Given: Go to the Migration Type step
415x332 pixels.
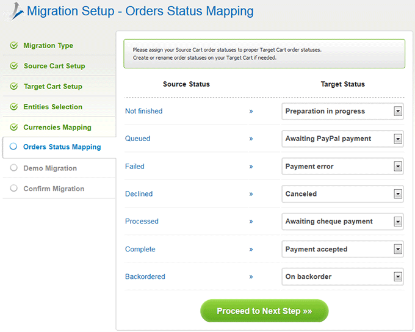Looking at the screenshot, I should 48,46.
